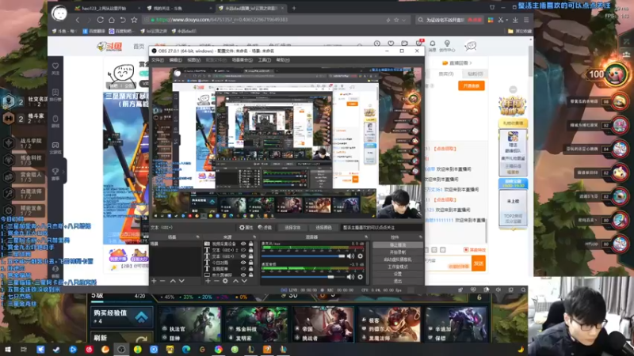This screenshot has height=356, width=634.
Task: Toggle visibility of 视频采集设备 source
Action: coord(243,244)
